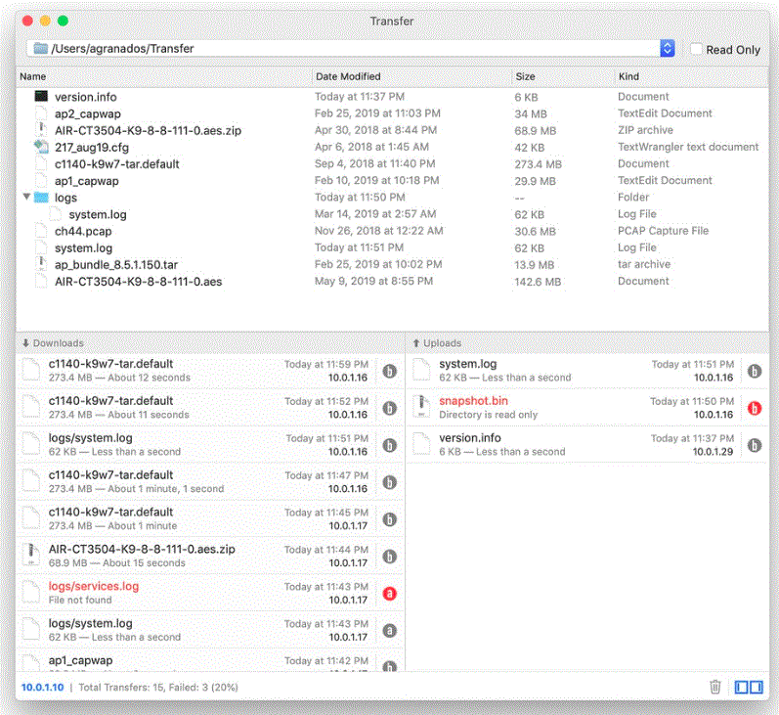Select ch44.pcap in the file list
The height and width of the screenshot is (715, 779).
pos(83,232)
